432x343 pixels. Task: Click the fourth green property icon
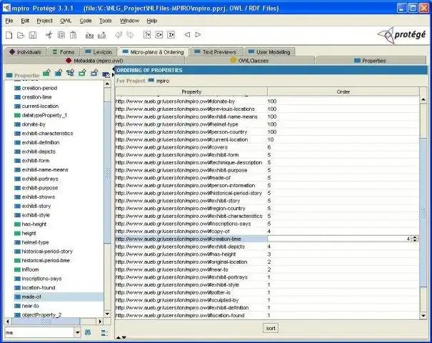[82, 73]
